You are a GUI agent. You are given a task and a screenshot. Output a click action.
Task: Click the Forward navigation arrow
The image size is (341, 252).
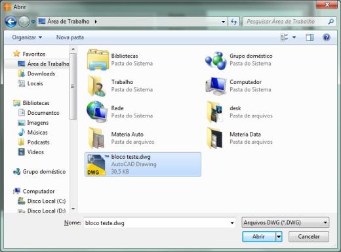[x=24, y=22]
